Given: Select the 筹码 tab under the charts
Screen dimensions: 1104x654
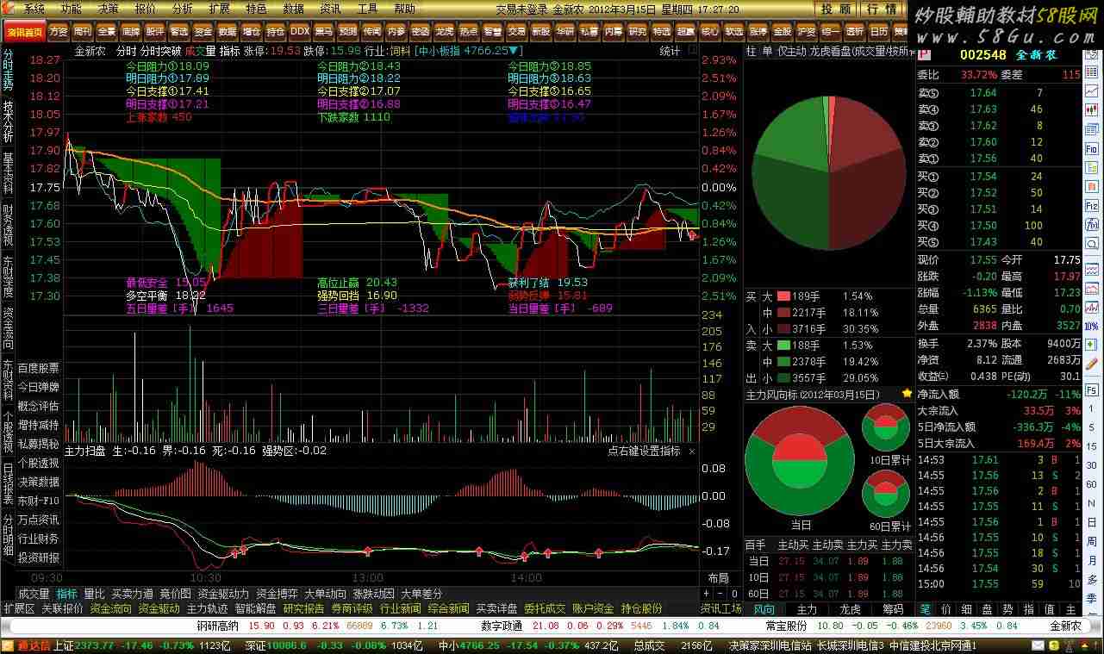Looking at the screenshot, I should (893, 608).
